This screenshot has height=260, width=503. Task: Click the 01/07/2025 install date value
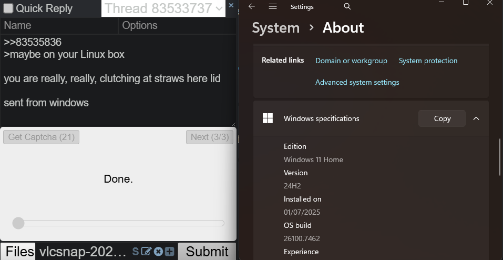point(302,213)
